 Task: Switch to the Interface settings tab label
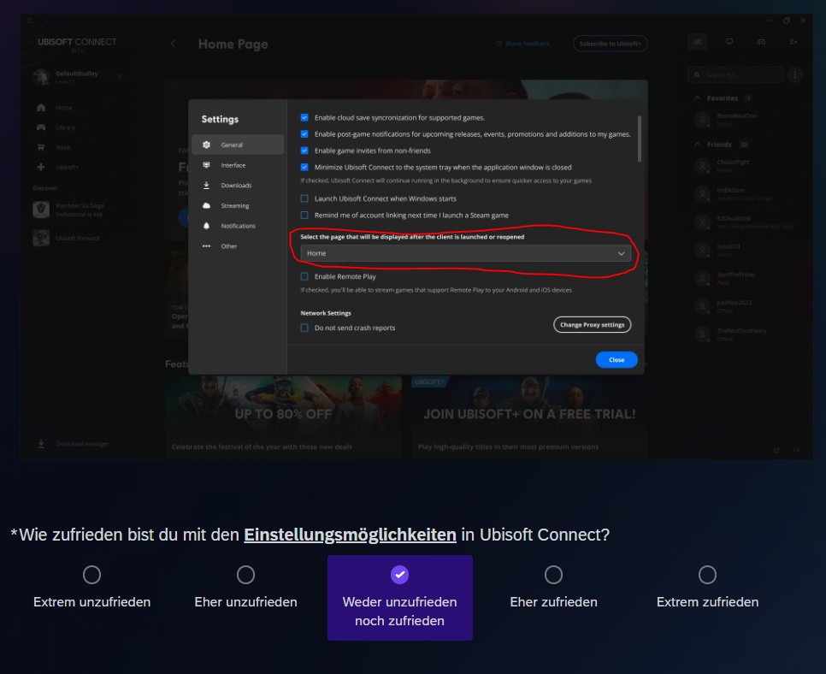coord(233,165)
